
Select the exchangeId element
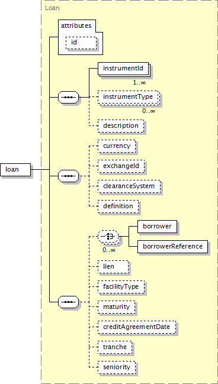121,166
